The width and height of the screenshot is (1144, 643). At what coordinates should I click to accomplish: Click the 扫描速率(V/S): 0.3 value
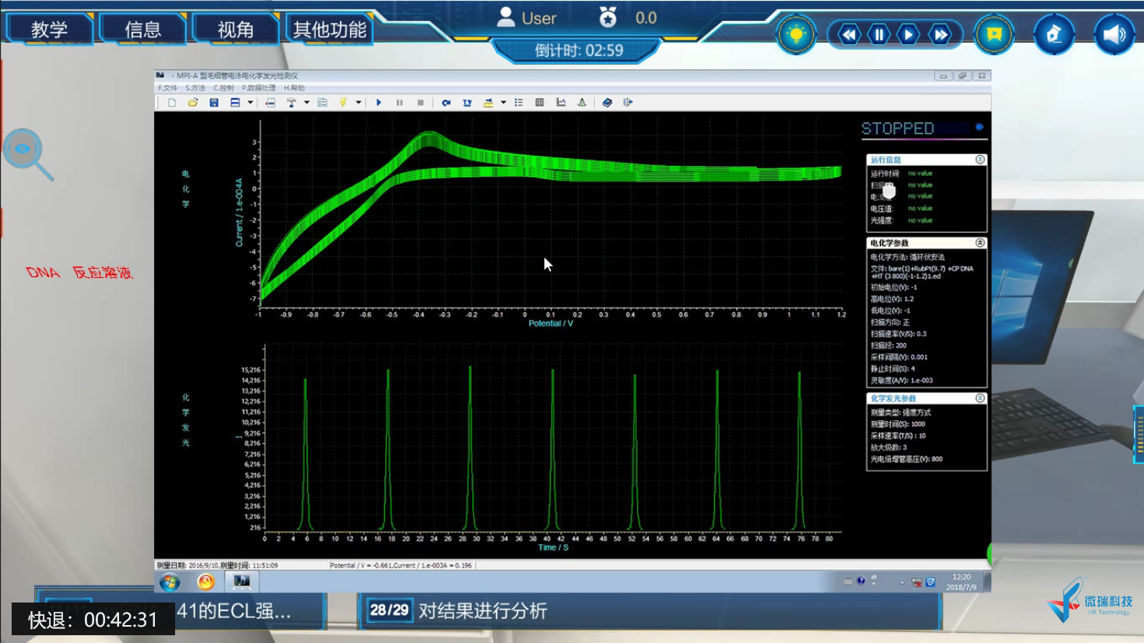899,334
